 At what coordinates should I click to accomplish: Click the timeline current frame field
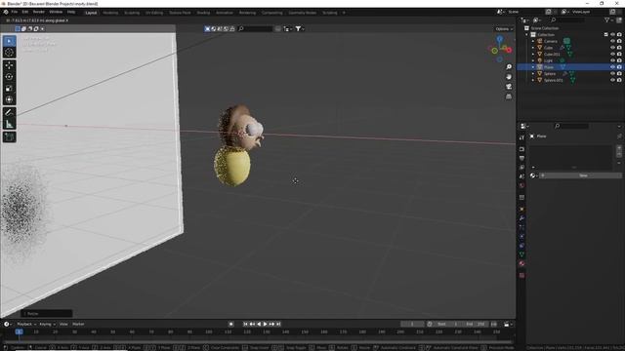tap(412, 324)
